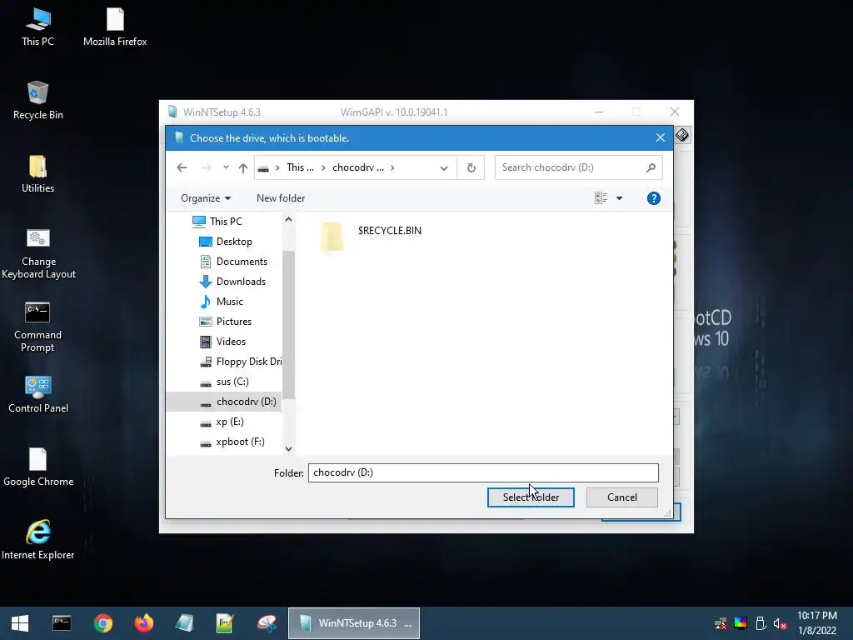The image size is (853, 640).
Task: Open the Utilities folder on desktop
Action: (x=37, y=174)
